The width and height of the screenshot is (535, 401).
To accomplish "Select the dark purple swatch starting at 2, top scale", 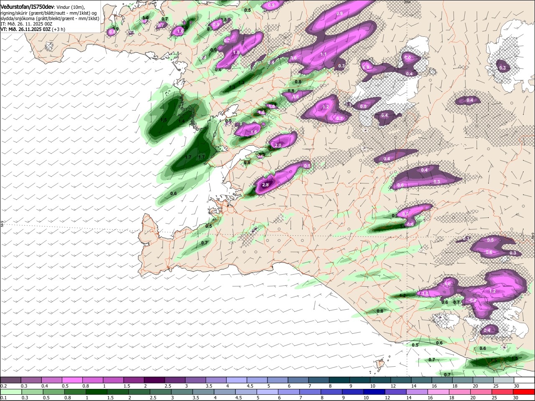I will click(x=155, y=380).
